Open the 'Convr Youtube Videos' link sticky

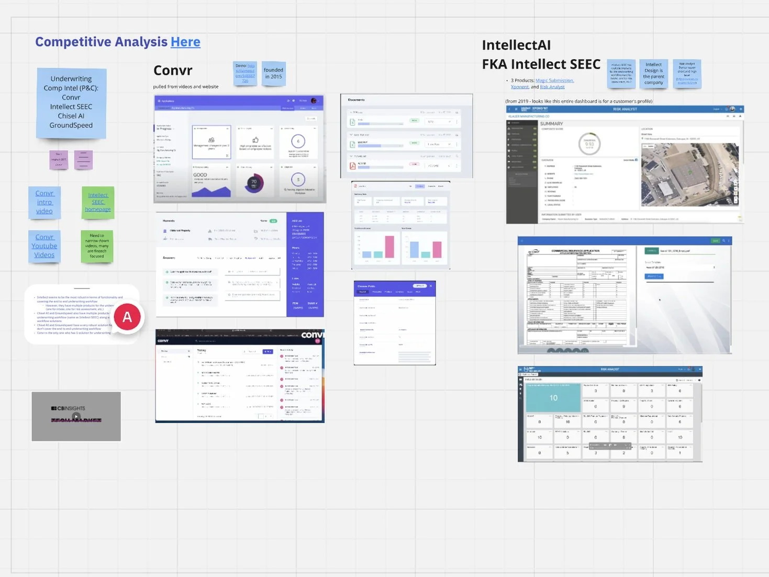tap(44, 246)
